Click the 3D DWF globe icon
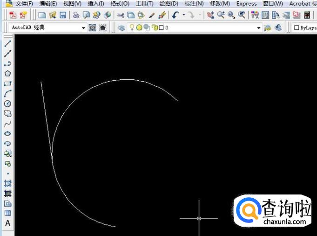The width and height of the screenshot is (317, 236). point(108,15)
